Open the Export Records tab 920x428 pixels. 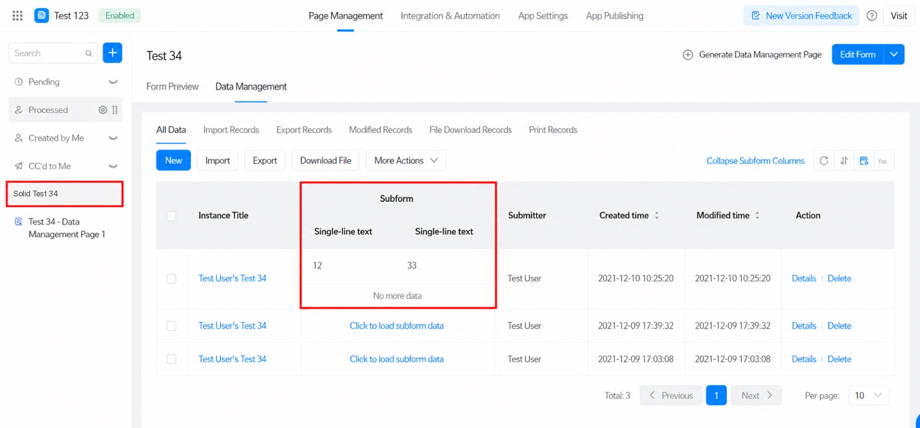pos(304,130)
